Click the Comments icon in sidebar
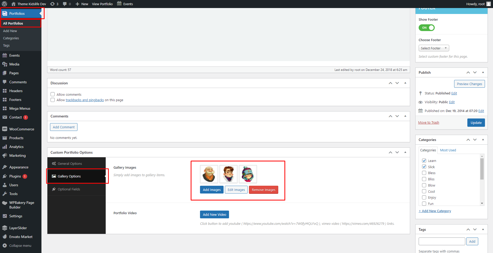 click(x=5, y=82)
